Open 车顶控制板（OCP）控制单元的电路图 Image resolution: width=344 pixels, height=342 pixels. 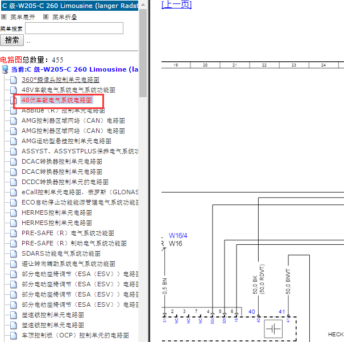click(75, 335)
